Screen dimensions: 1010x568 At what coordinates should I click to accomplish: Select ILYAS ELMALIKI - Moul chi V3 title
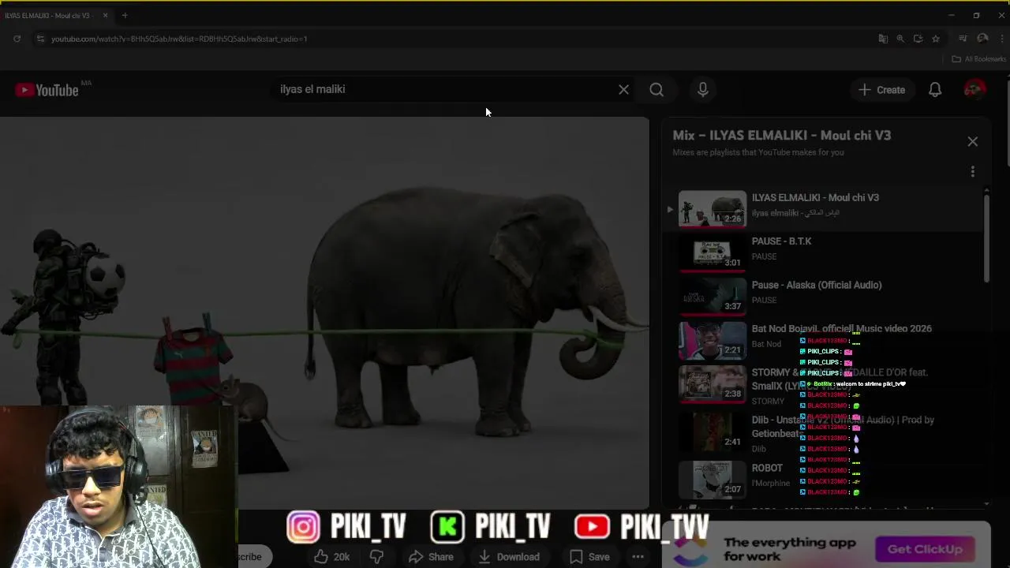tap(815, 198)
